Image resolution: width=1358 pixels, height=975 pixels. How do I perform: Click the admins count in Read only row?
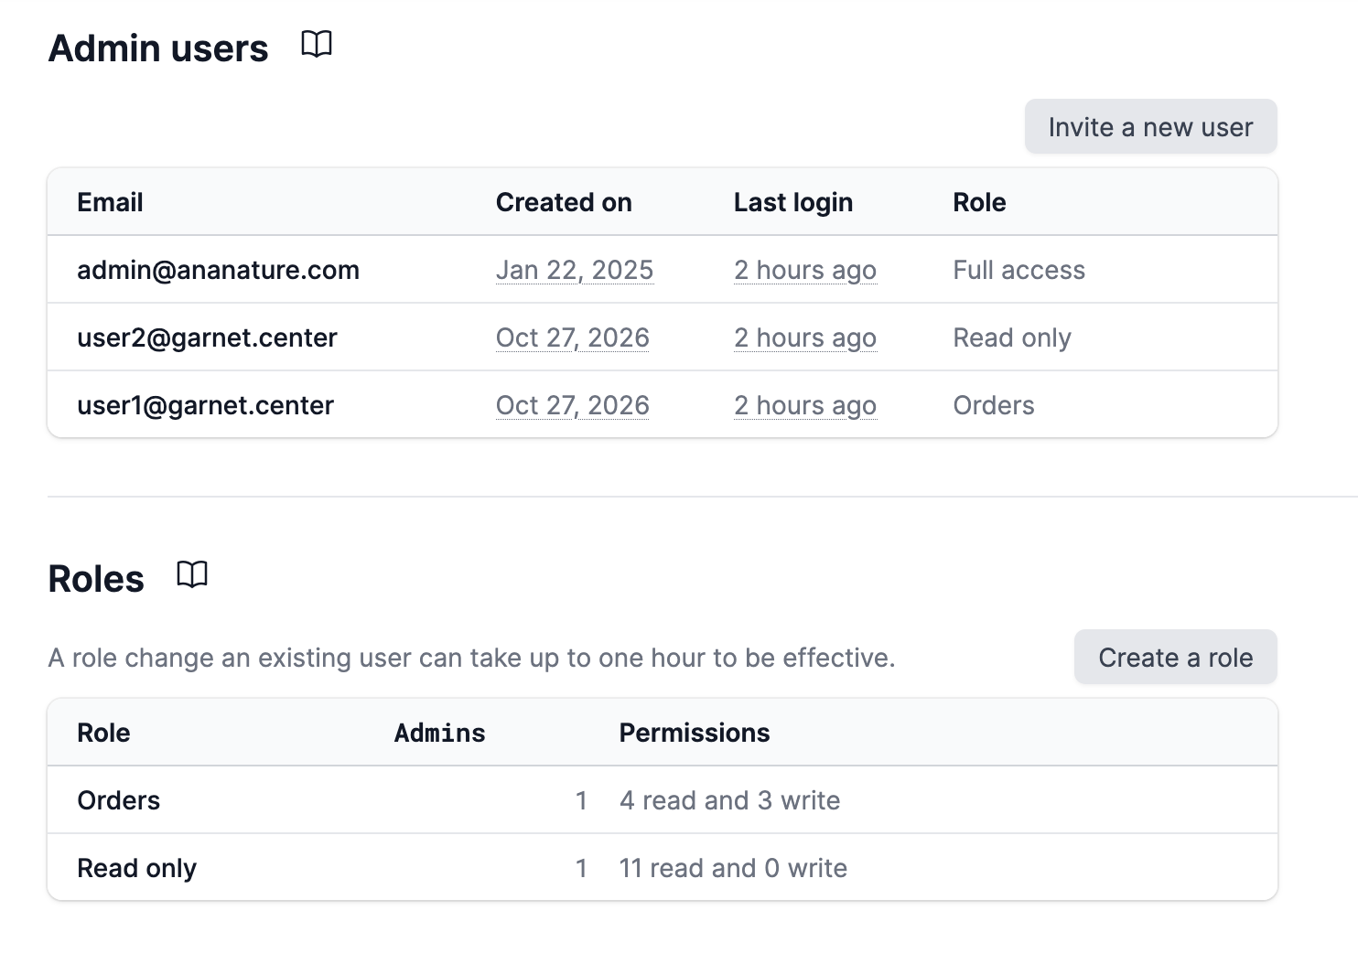[x=581, y=868]
